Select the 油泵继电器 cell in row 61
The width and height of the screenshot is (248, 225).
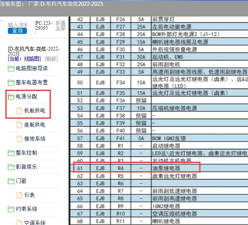click(200, 168)
